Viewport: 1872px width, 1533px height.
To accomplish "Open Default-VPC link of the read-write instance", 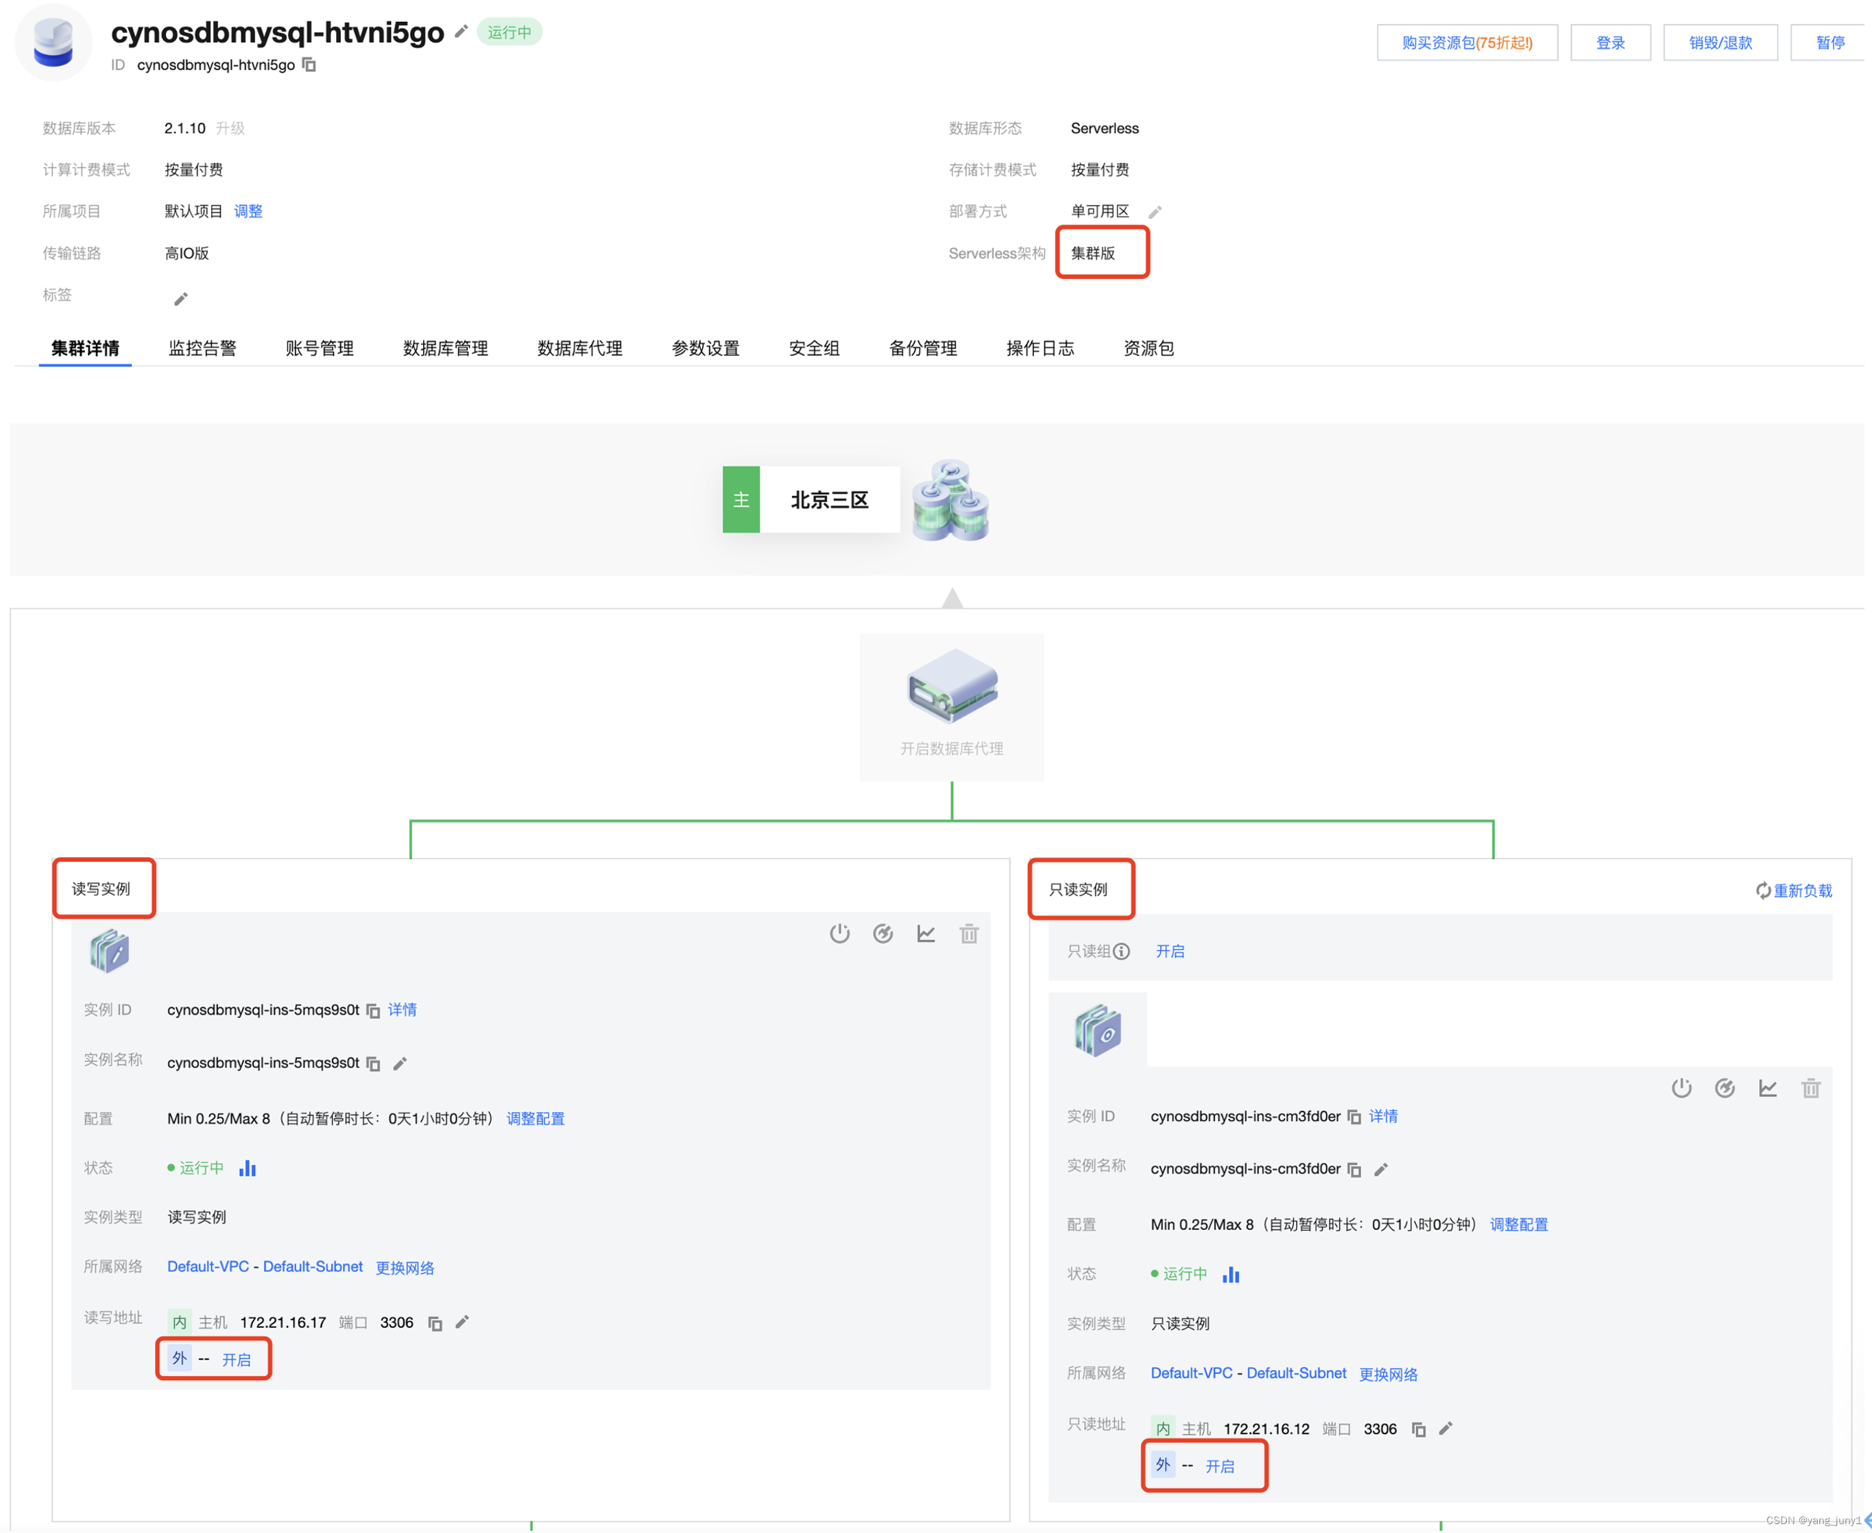I will pos(208,1267).
